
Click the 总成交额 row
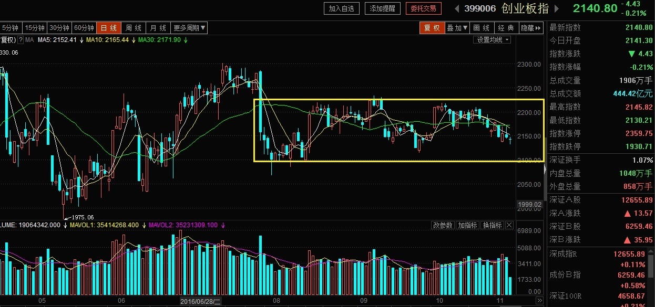[601, 93]
